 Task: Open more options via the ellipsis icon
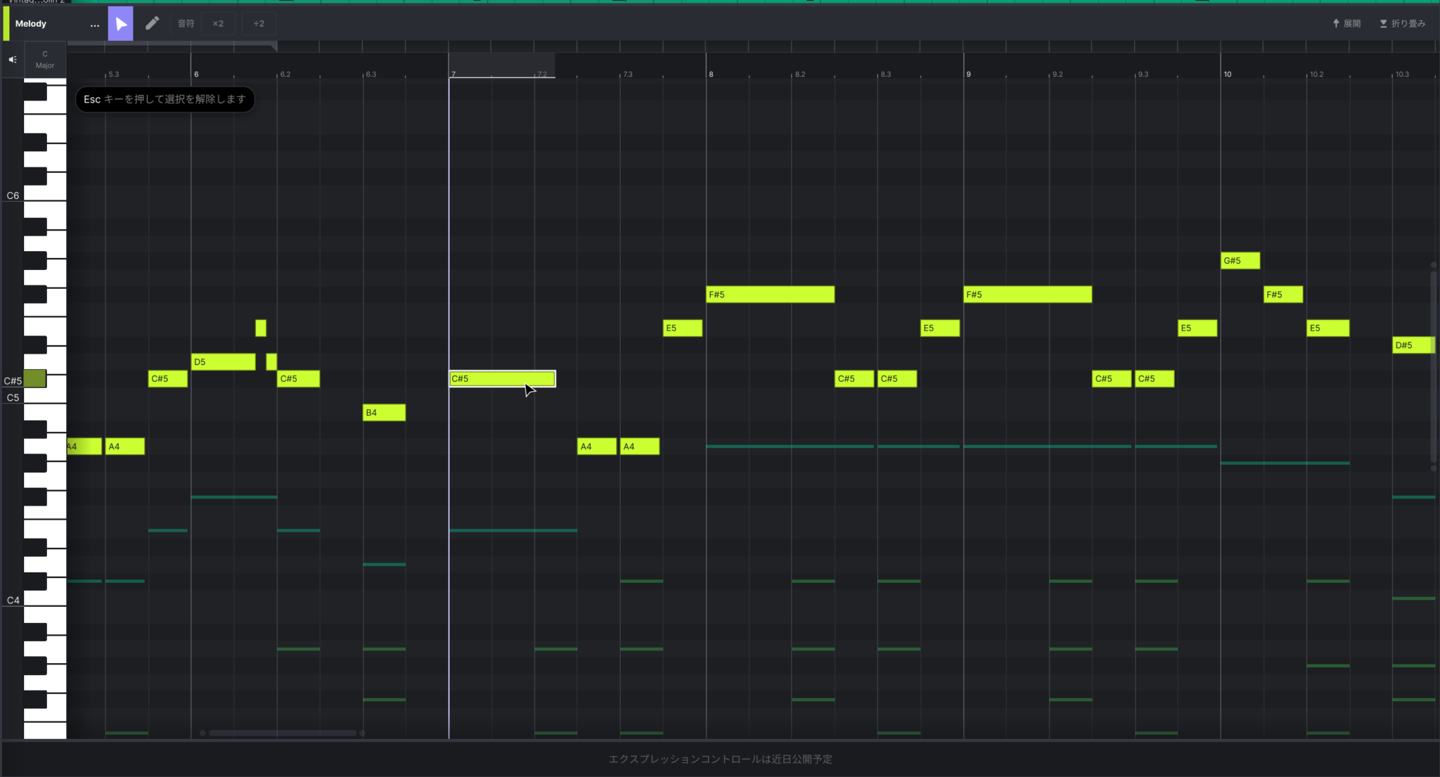point(96,25)
